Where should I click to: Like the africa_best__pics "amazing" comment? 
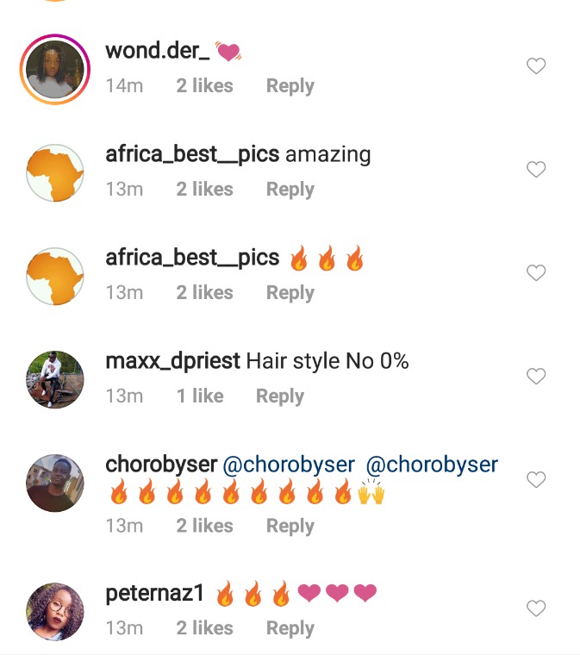pos(536,170)
